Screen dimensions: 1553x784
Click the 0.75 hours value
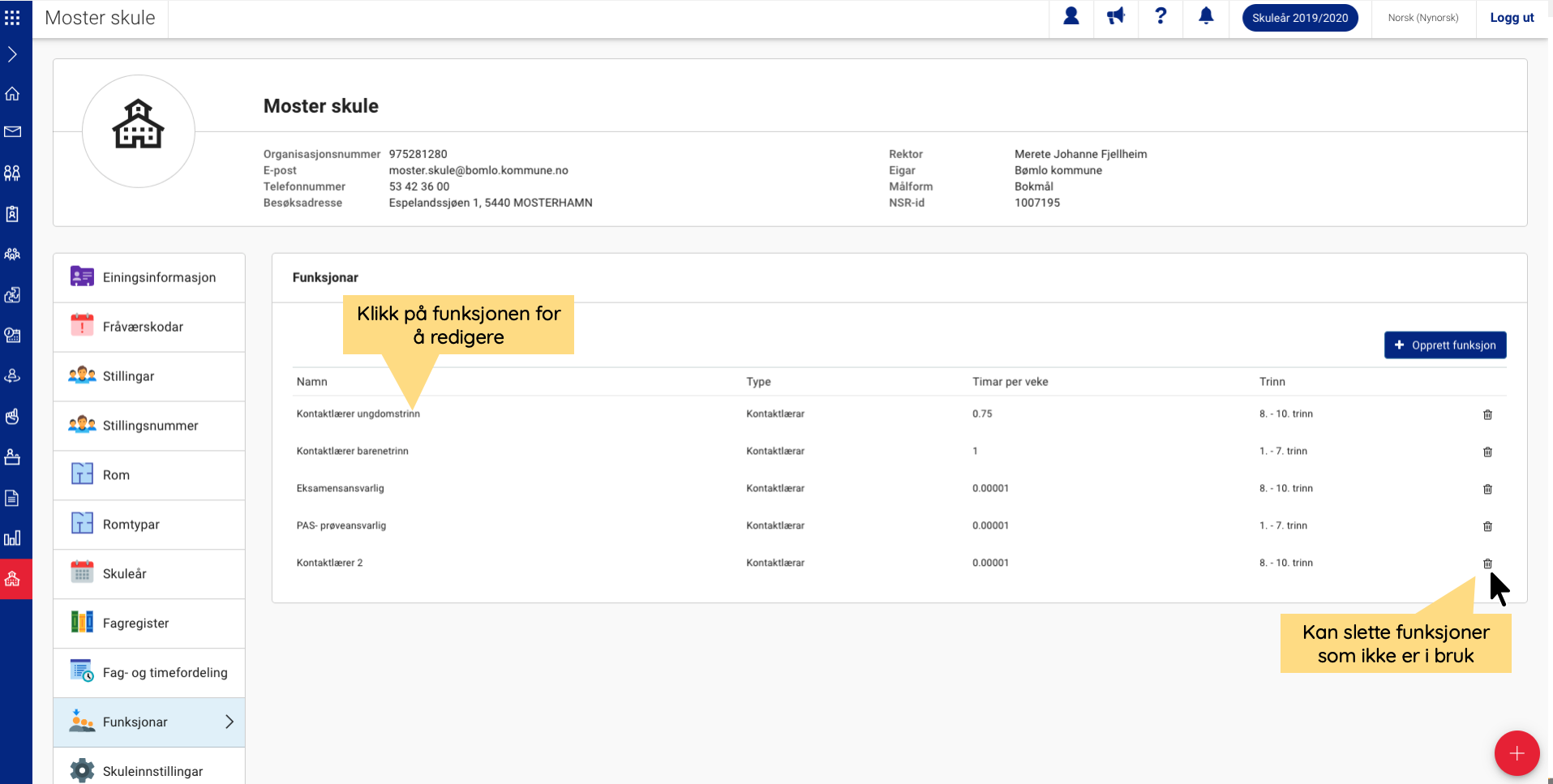[x=982, y=413]
